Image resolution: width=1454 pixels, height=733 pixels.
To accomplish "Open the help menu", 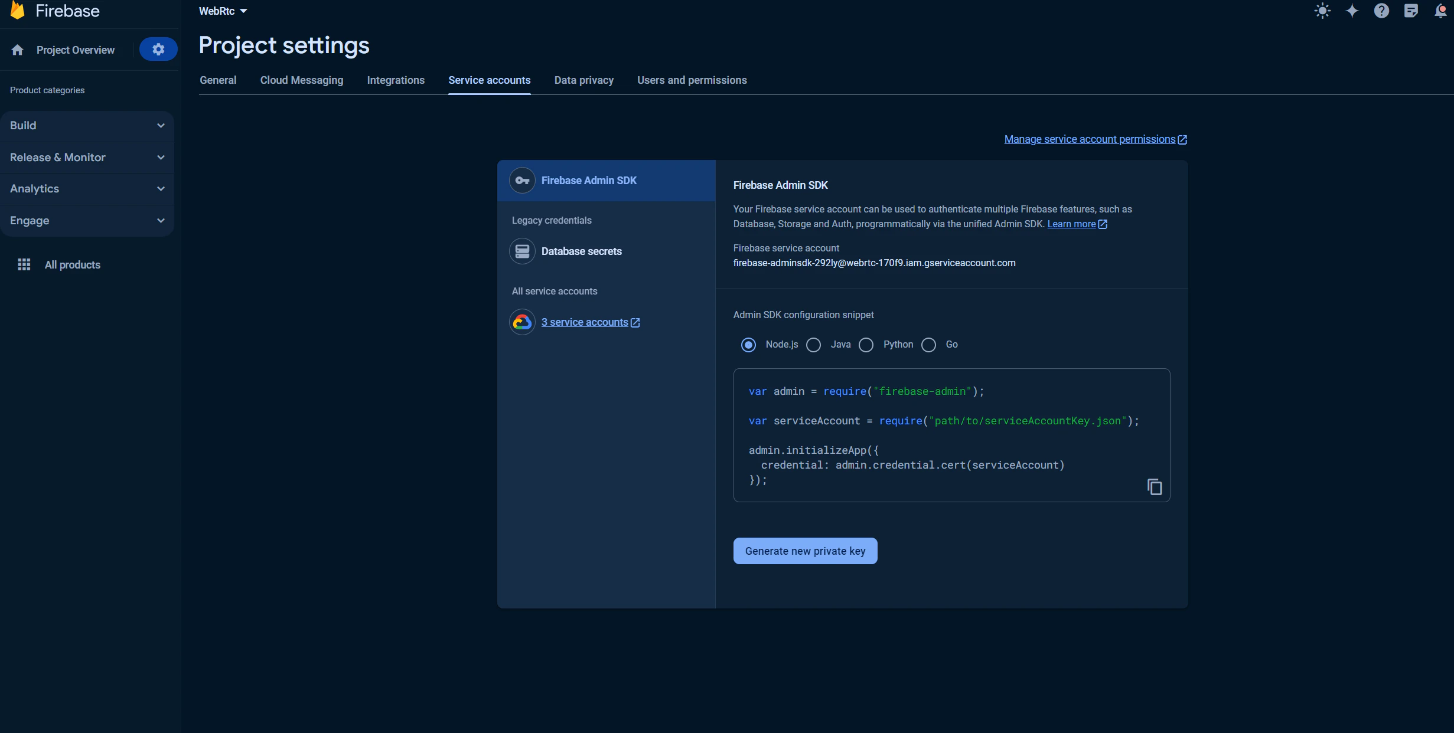I will point(1381,11).
